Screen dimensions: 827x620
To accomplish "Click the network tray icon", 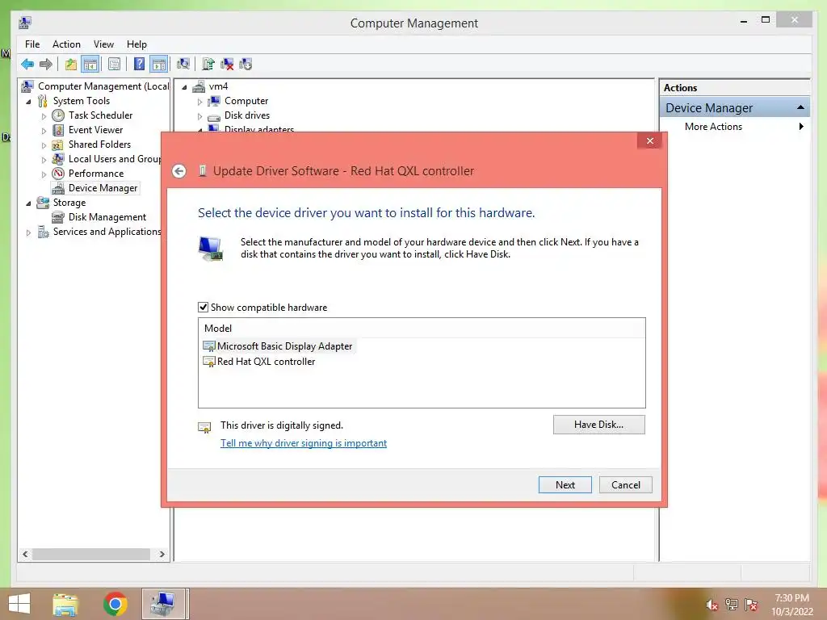I will (x=732, y=605).
